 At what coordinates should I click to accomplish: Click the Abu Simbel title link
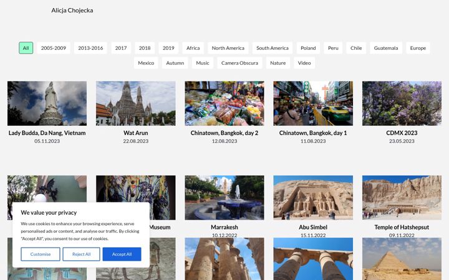313,227
